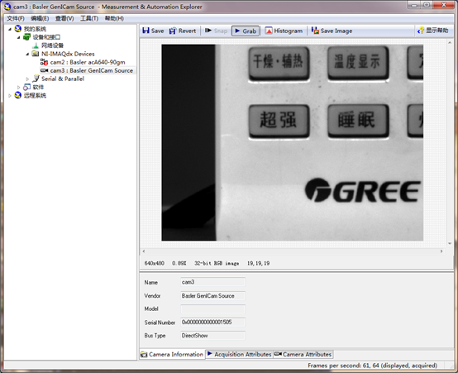Click the 显示帮助 help button
The image size is (458, 373).
[433, 31]
